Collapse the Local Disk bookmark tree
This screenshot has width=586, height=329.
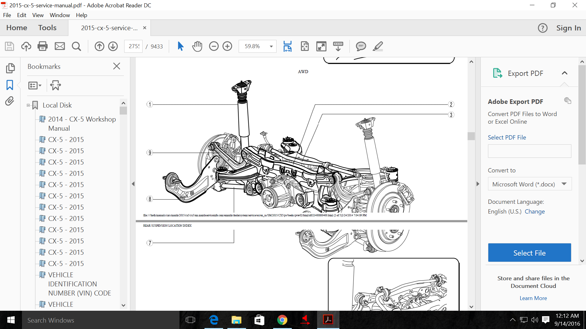coord(28,105)
